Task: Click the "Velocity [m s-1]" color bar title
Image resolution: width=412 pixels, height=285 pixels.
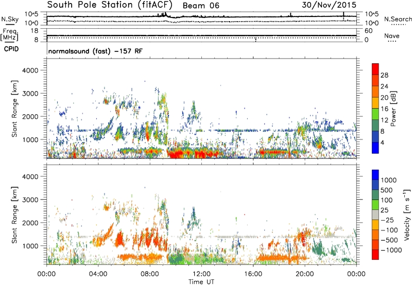Action: pos(407,215)
